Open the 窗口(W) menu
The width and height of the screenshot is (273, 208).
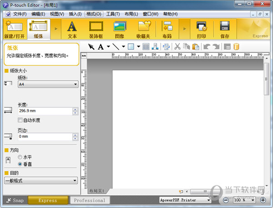tap(151, 14)
